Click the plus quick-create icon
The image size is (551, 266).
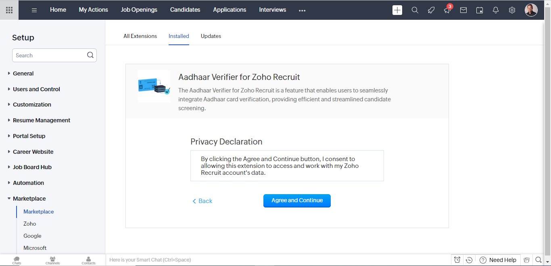[397, 10]
